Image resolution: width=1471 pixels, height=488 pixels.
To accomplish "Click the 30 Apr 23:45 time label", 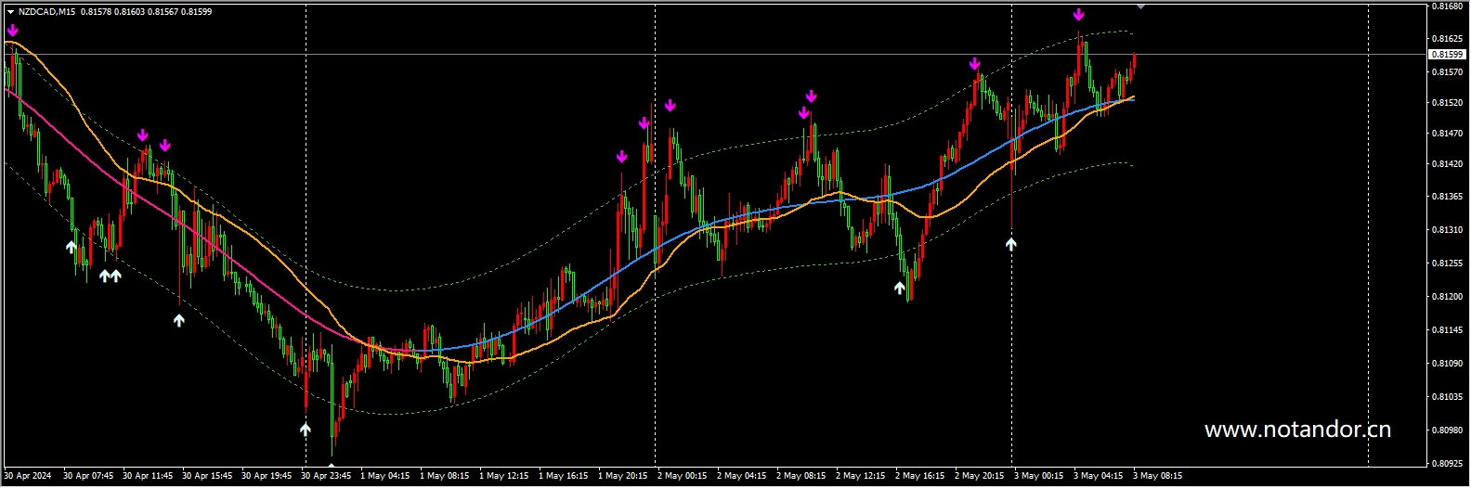I will click(326, 476).
